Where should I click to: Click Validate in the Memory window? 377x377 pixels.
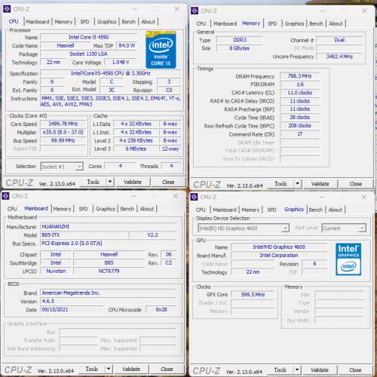coord(320,184)
